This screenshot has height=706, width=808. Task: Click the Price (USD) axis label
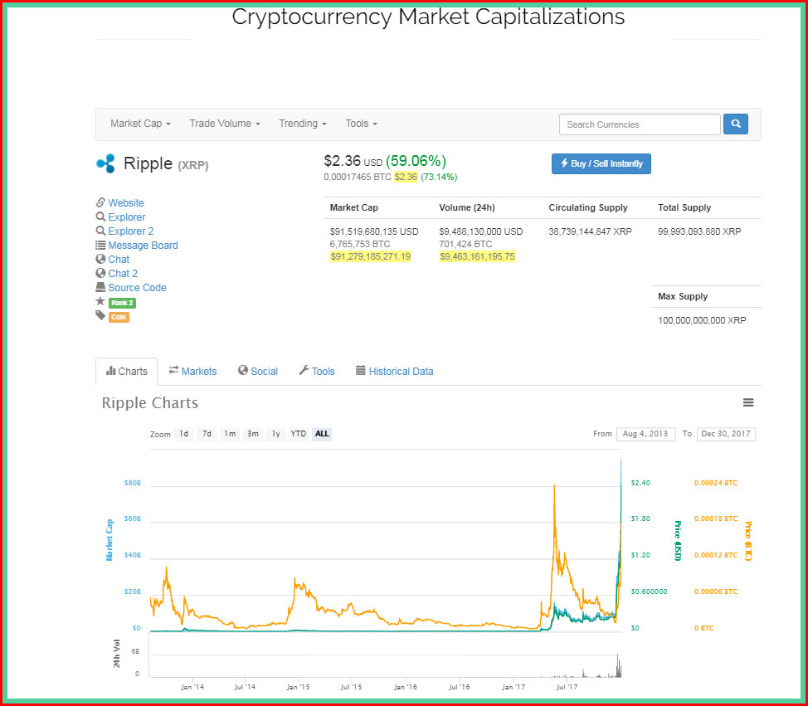[x=678, y=541]
